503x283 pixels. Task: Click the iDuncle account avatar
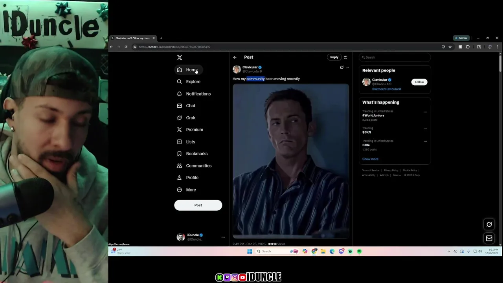tap(181, 237)
